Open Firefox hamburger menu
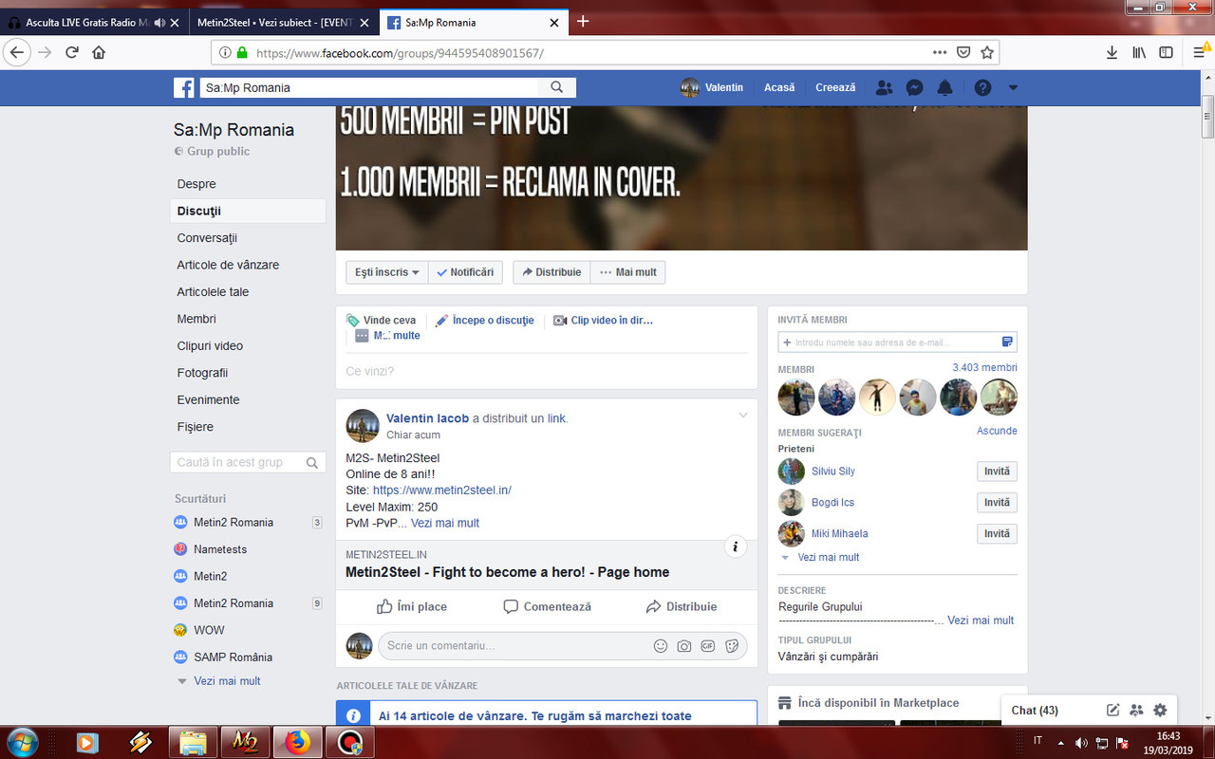 point(1200,52)
